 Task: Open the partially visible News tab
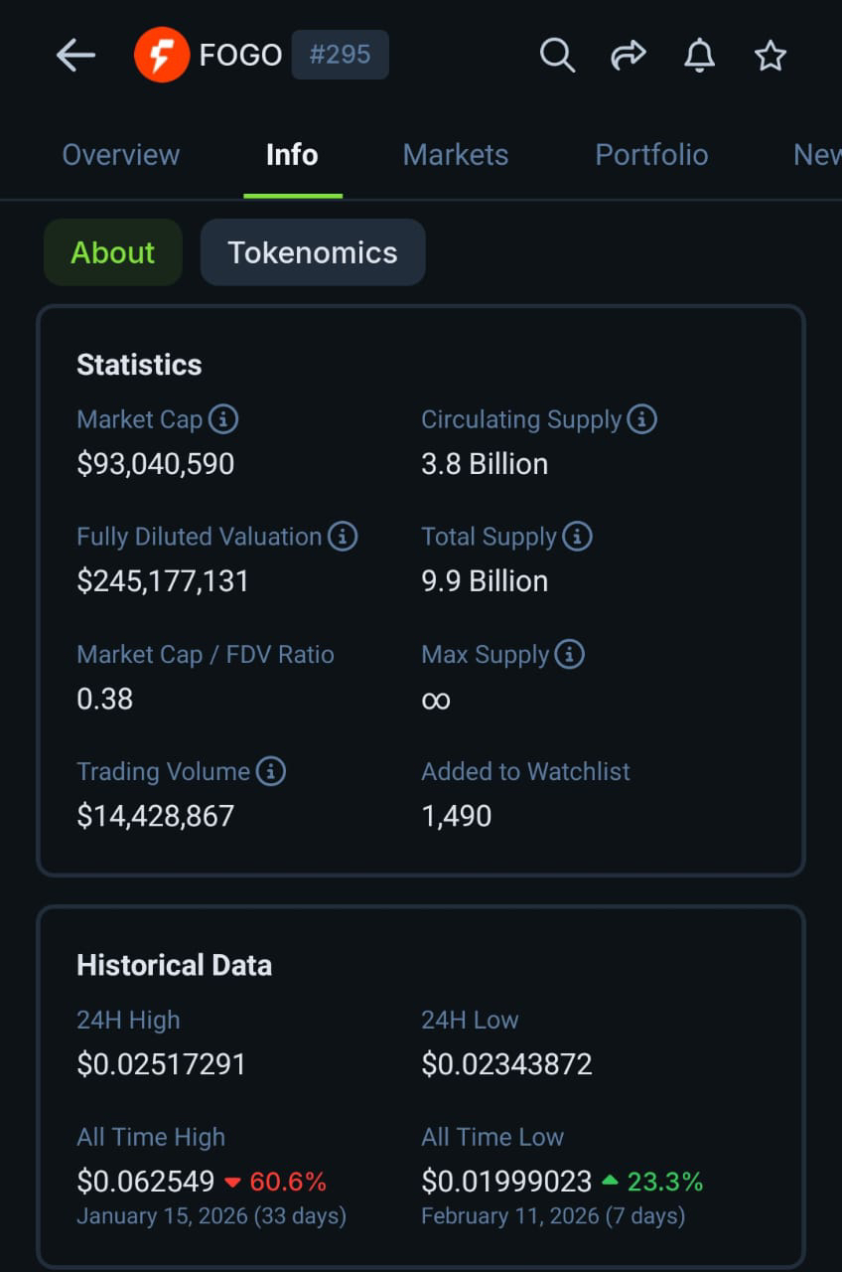pyautogui.click(x=816, y=155)
